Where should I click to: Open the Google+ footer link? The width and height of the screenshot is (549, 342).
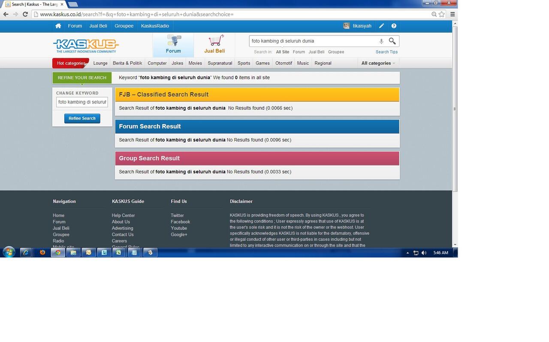pos(179,235)
